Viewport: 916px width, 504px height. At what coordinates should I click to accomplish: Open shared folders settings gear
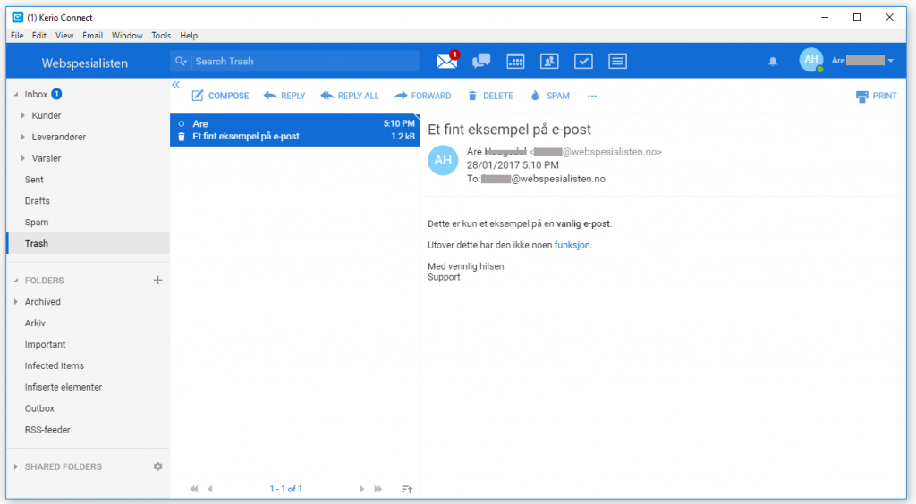click(x=158, y=466)
